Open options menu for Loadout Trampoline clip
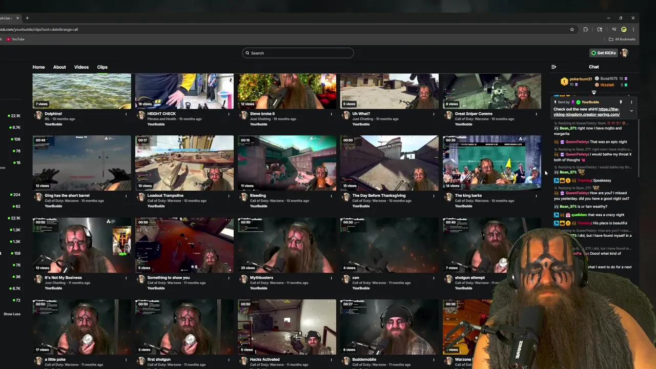This screenshot has height=369, width=656. pos(229,196)
